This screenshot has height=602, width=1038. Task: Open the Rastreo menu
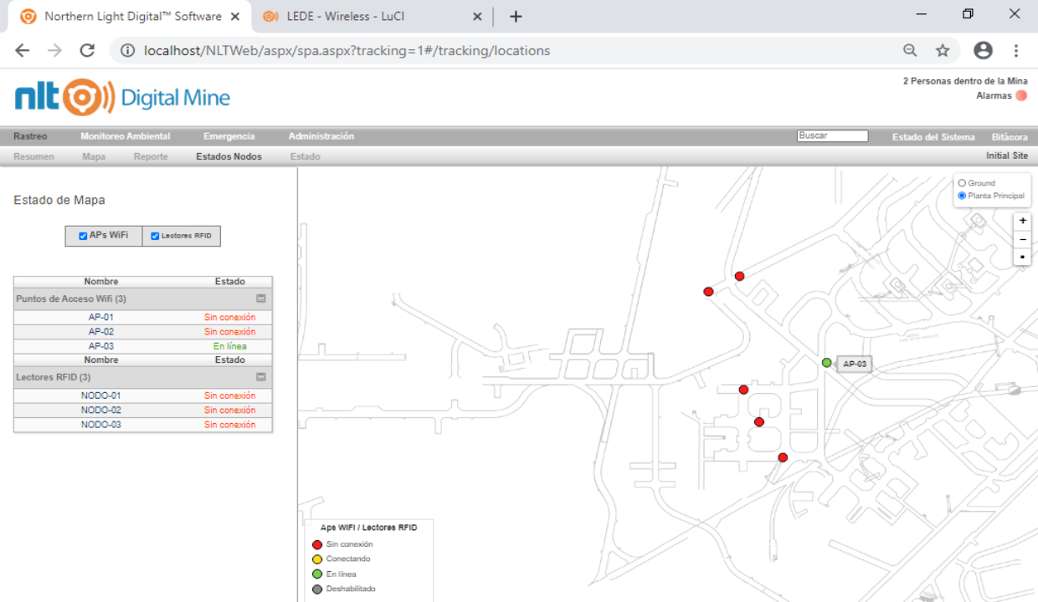(x=31, y=136)
